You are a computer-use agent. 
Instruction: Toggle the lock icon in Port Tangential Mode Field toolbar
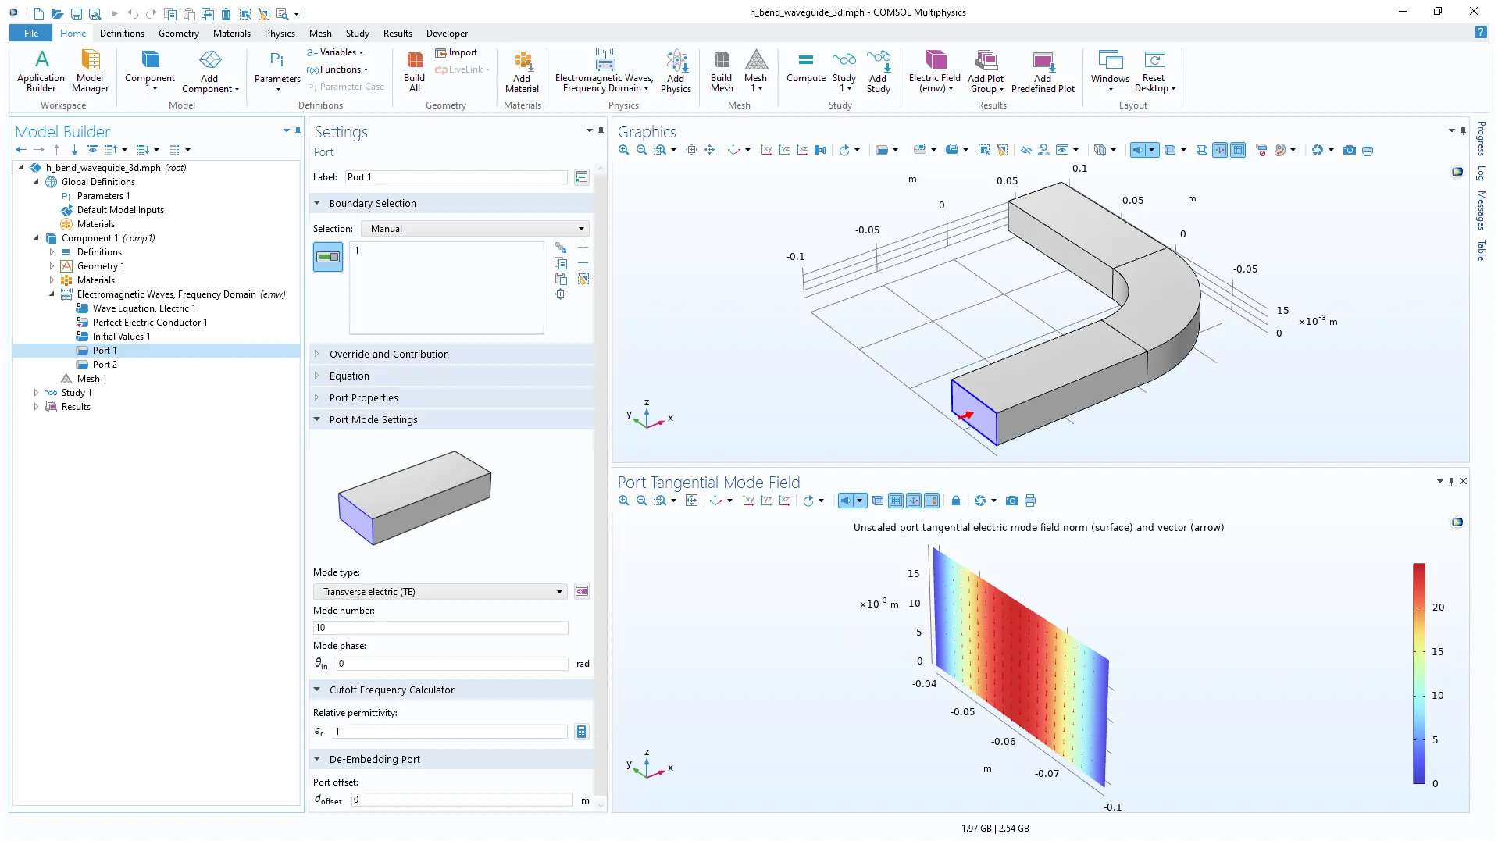(x=955, y=501)
